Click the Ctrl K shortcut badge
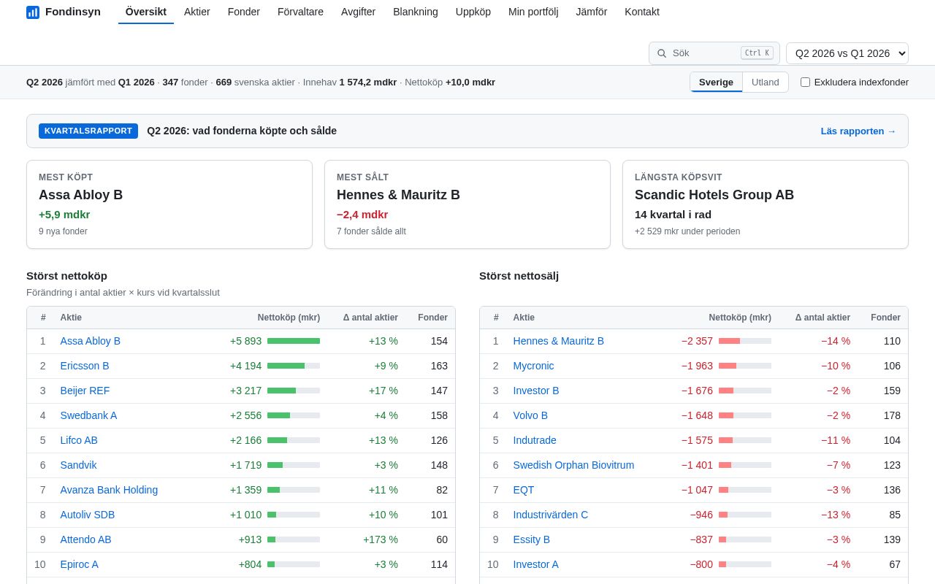This screenshot has height=584, width=935. point(757,53)
